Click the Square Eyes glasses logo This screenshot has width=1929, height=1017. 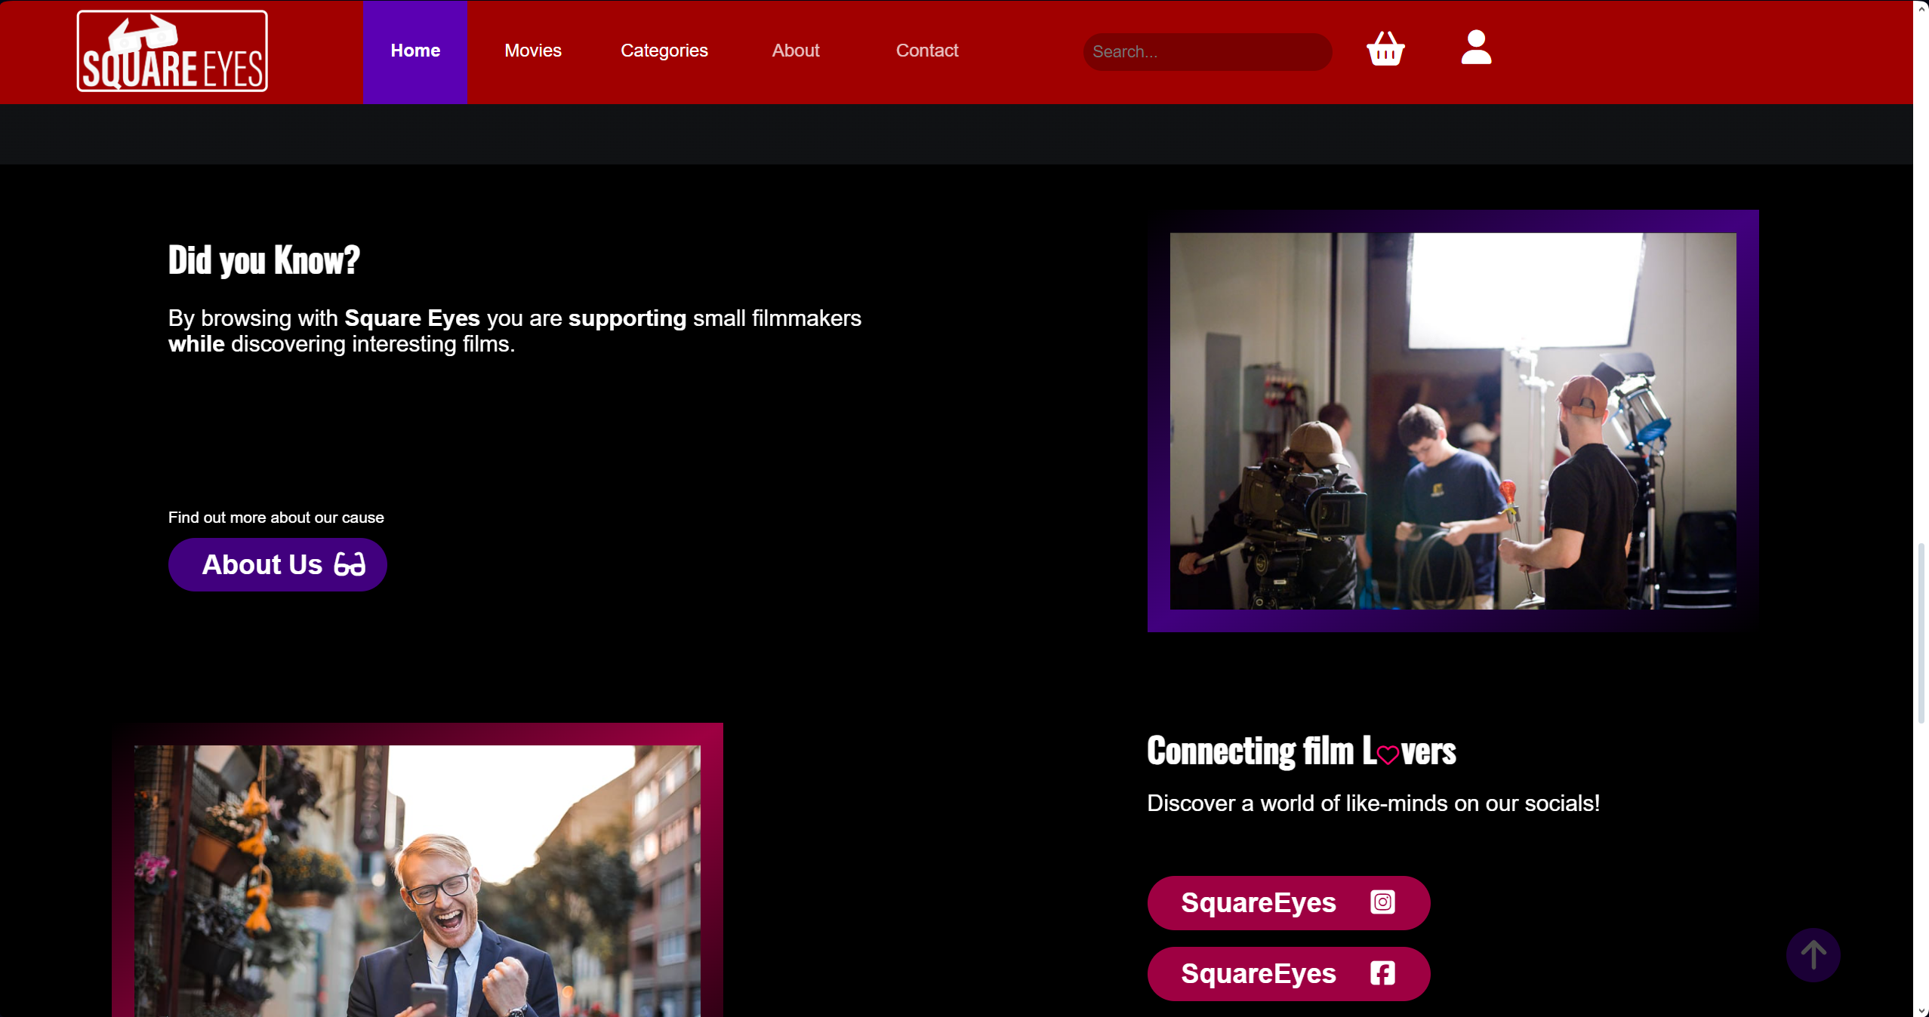171,50
